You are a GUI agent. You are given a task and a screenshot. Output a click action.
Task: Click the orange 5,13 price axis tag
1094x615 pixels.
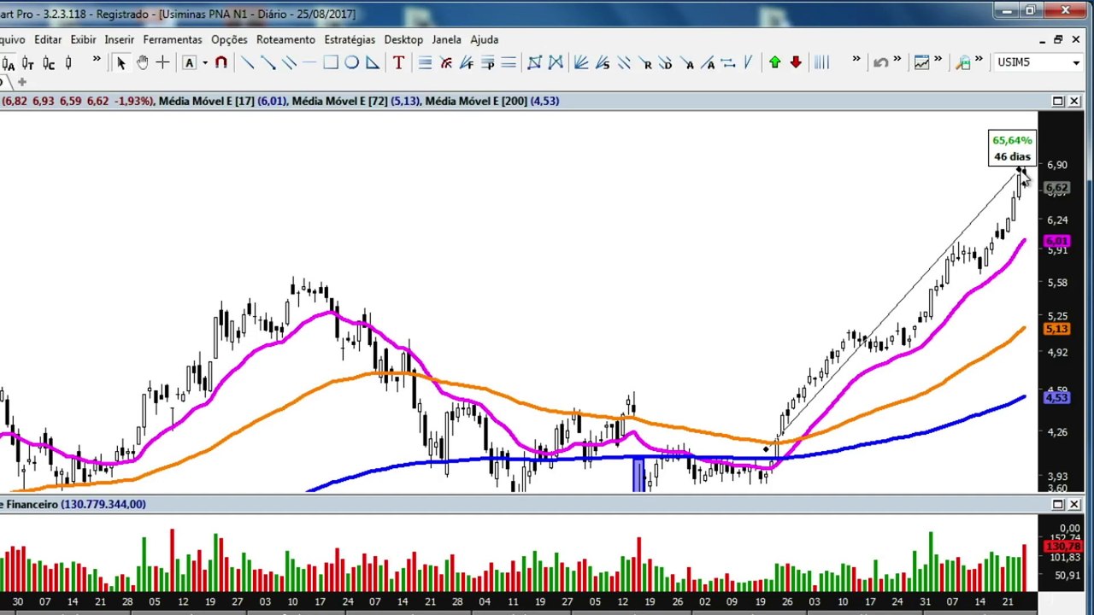pos(1057,329)
